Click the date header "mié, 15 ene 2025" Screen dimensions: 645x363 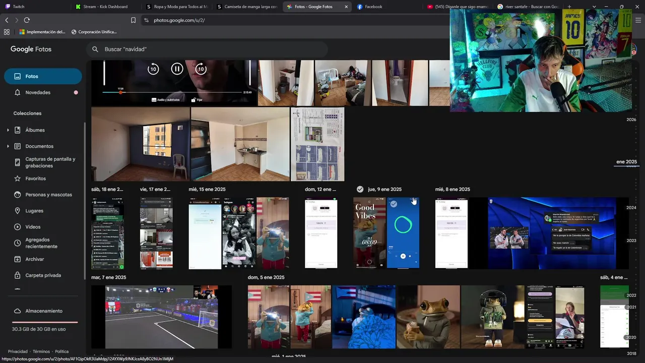[207, 190]
